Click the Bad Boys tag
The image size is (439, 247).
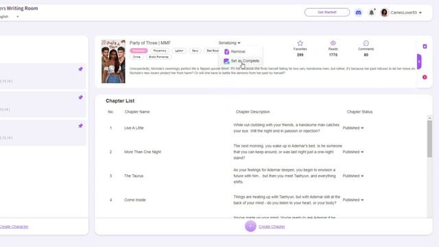pos(213,51)
